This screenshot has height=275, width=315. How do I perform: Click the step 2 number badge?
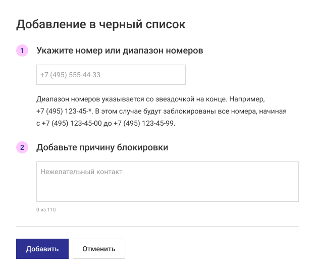[22, 148]
